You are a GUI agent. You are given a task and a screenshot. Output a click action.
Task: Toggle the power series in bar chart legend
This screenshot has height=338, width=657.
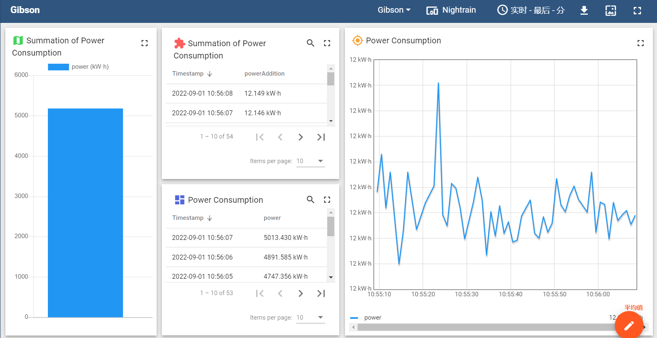tap(79, 67)
